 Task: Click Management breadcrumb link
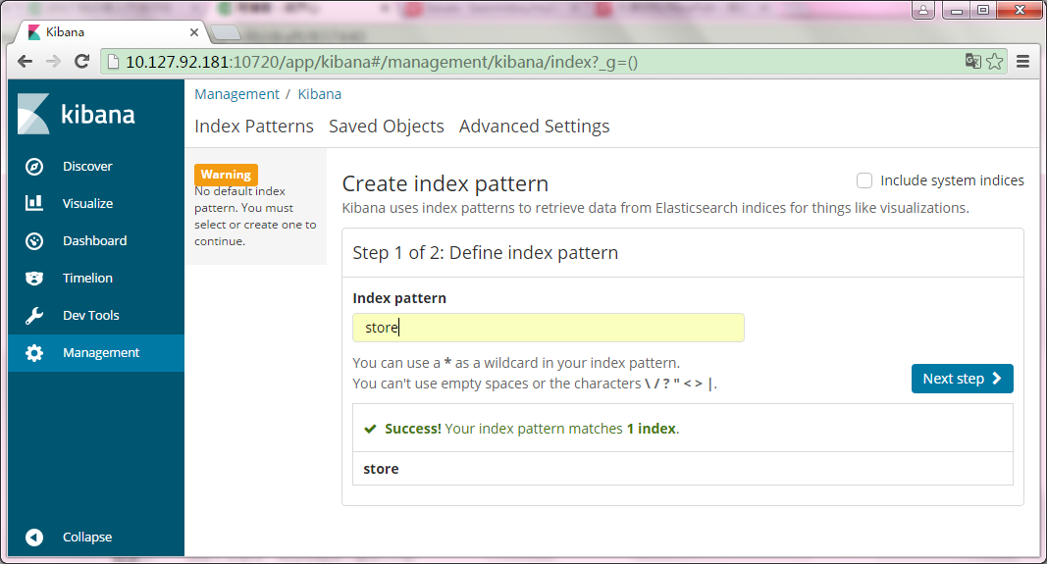[x=236, y=94]
